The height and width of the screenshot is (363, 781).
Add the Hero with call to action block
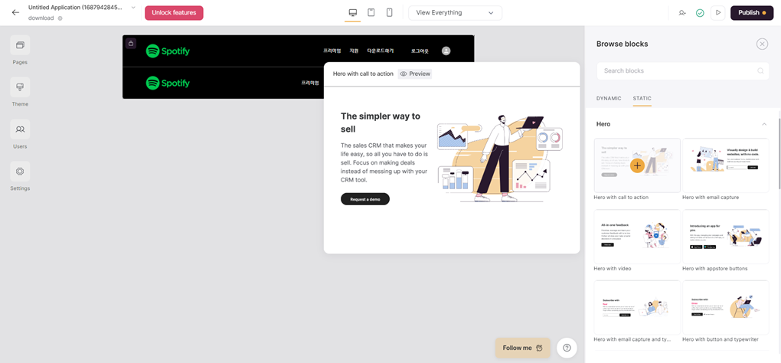pyautogui.click(x=638, y=165)
